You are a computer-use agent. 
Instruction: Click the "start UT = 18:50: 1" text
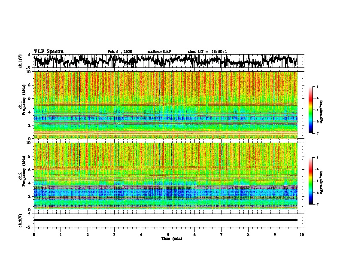[x=207, y=52]
